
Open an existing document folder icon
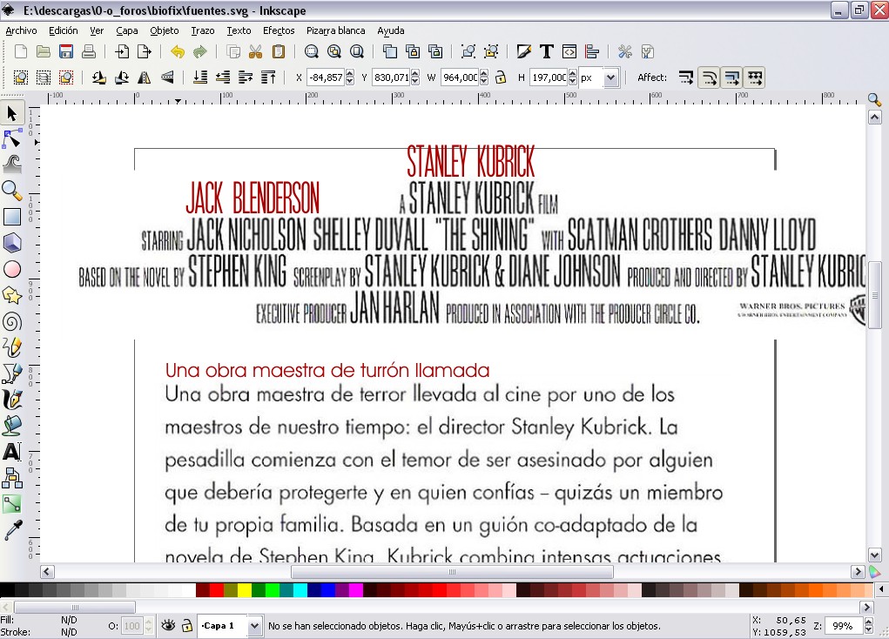43,51
